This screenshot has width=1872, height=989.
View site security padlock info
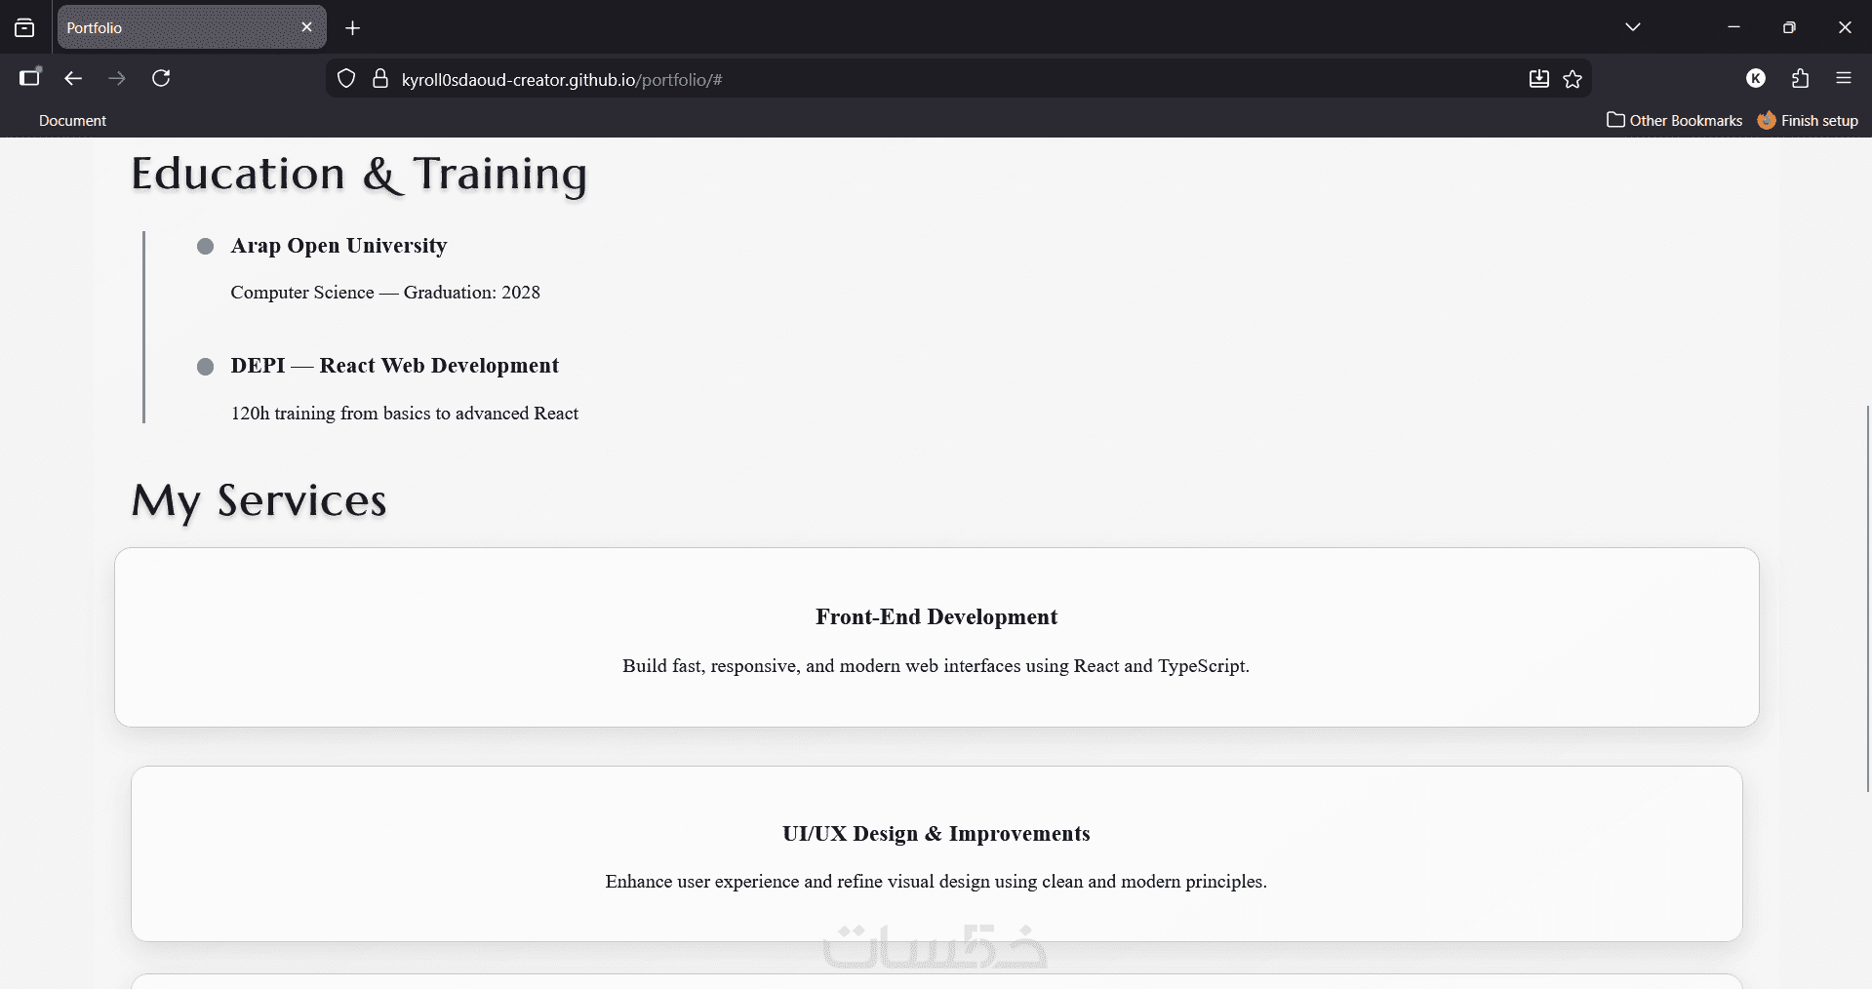click(380, 79)
